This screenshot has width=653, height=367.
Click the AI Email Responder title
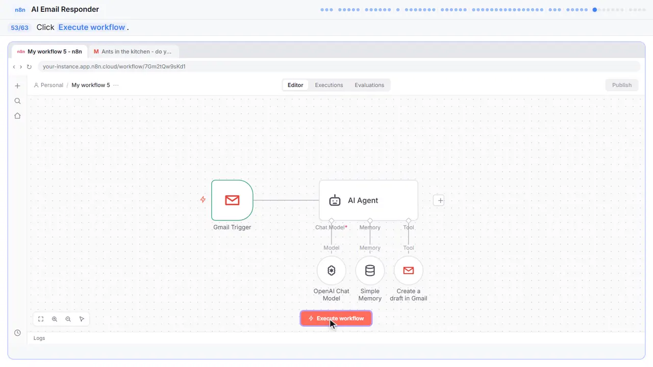65,9
